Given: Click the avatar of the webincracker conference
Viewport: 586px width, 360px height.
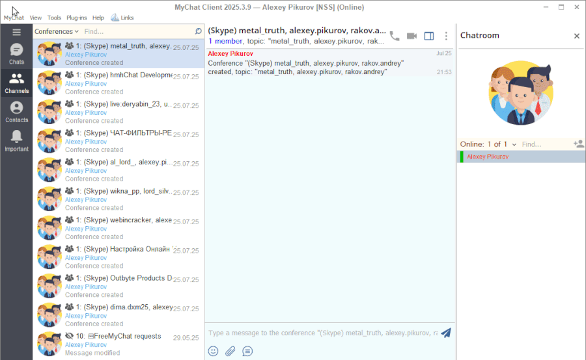Looking at the screenshot, I should click(49, 228).
